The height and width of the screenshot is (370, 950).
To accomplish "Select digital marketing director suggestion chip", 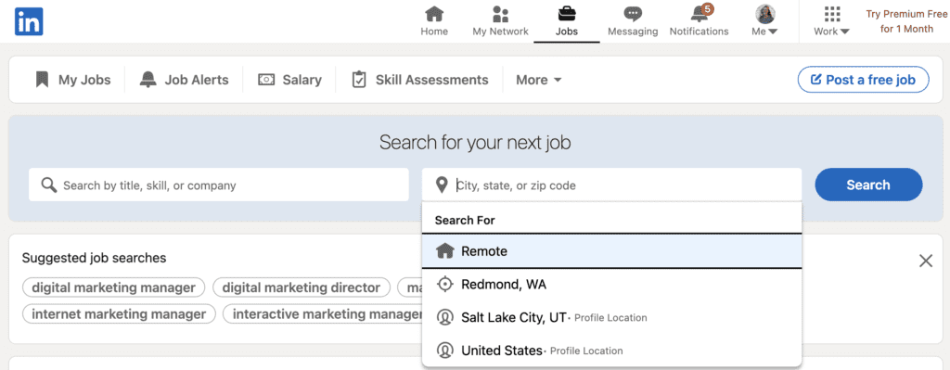I will pos(302,287).
